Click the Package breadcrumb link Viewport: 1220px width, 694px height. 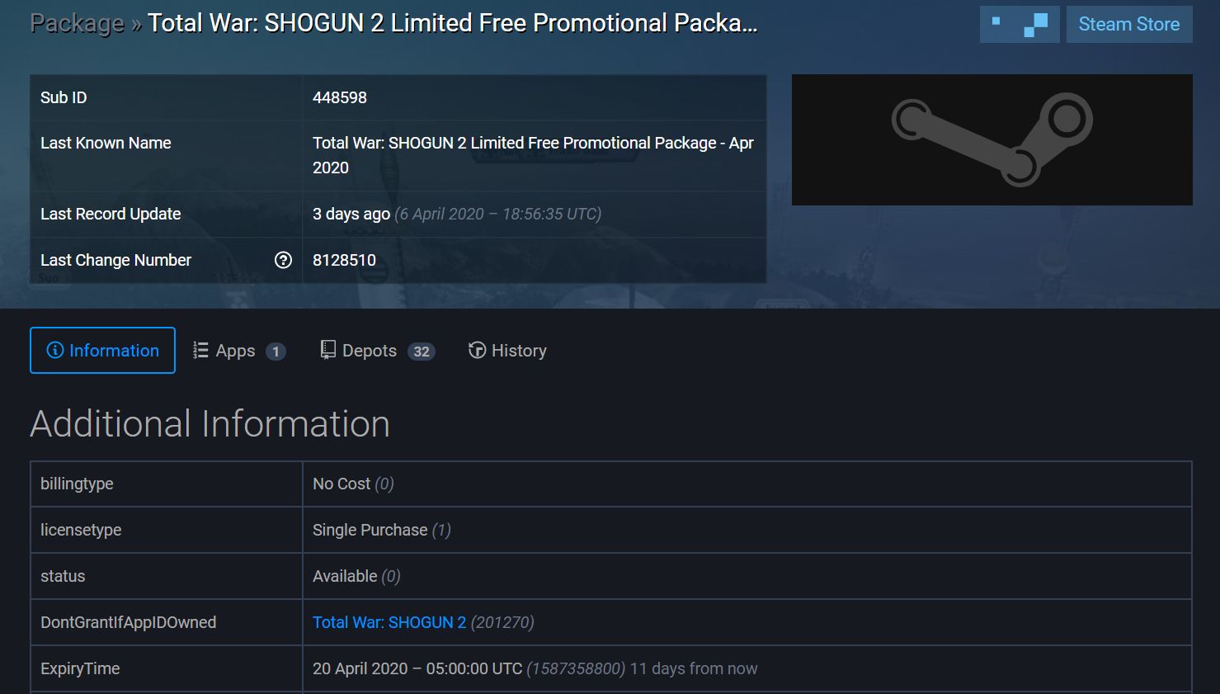point(77,23)
